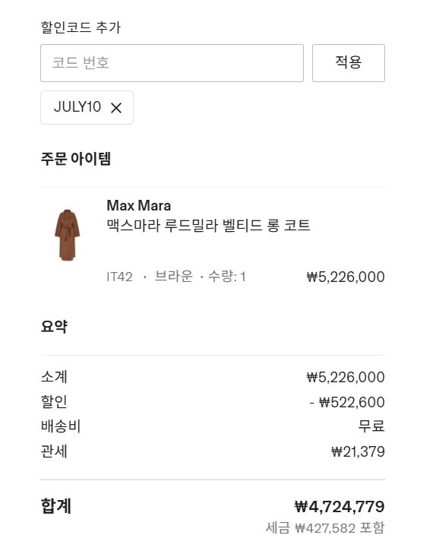The height and width of the screenshot is (554, 436).
Task: Click the 요약 summary heading
Action: tap(54, 326)
